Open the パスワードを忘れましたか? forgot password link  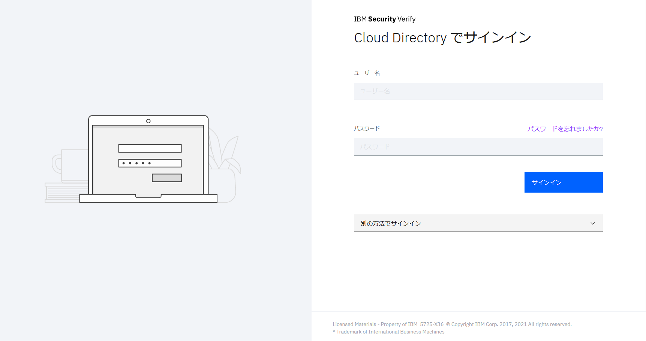coord(565,129)
